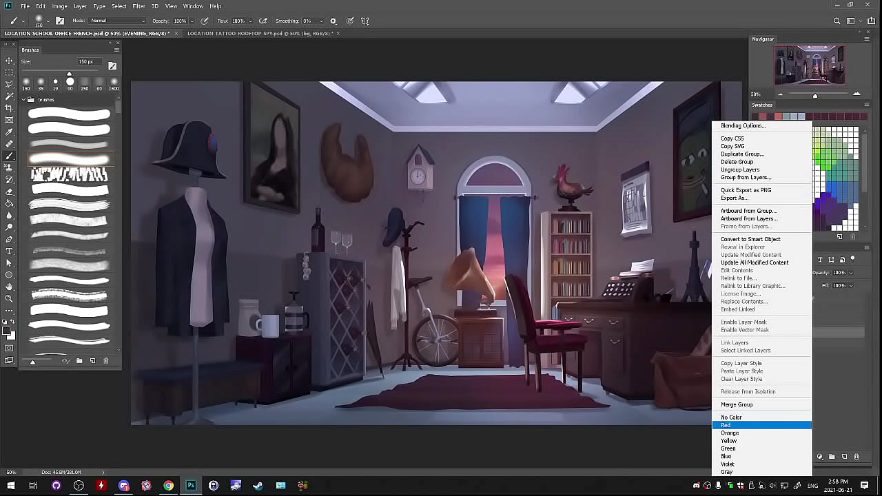The height and width of the screenshot is (496, 882).
Task: Select the Horizontal Type tool
Action: 9,251
